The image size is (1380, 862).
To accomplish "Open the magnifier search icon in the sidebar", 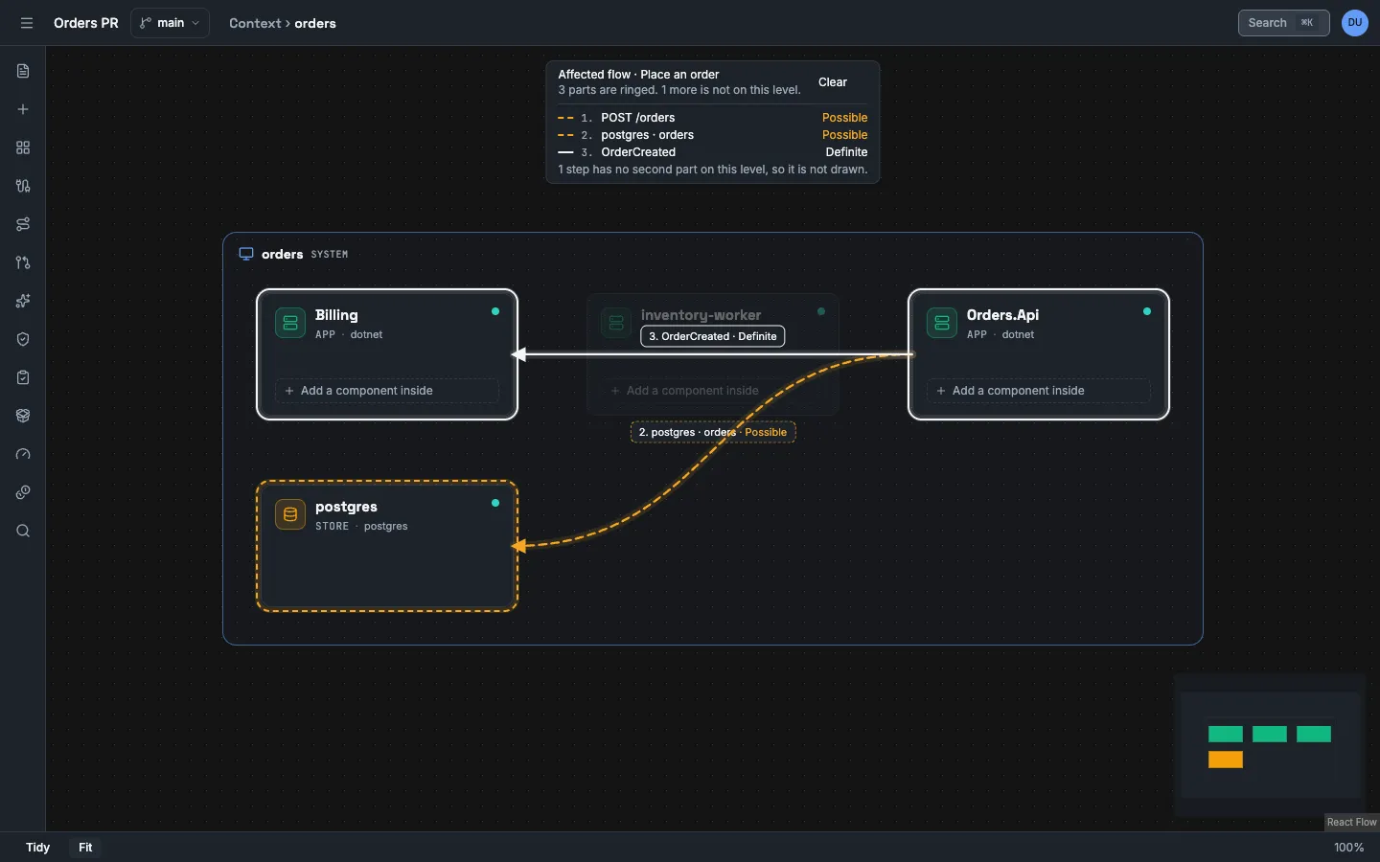I will [x=23, y=531].
